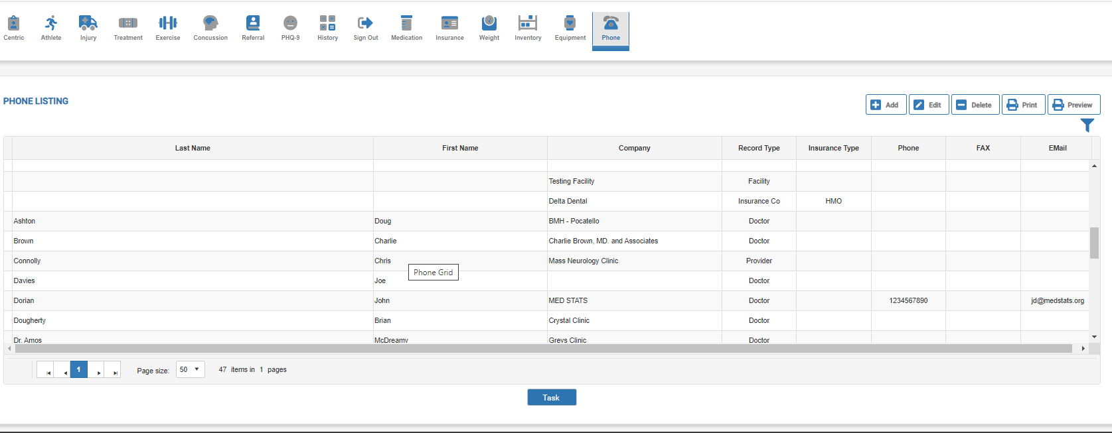Go to the first page
Viewport: 1112px width, 433px height.
(x=45, y=369)
